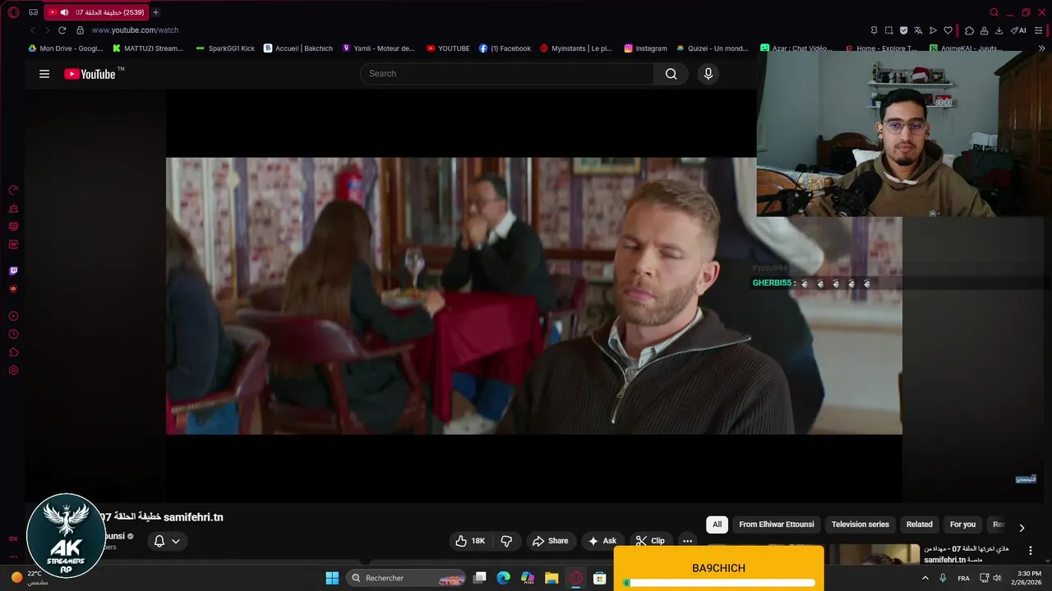Open the sidebar Player icon
The image size is (1052, 591).
(13, 316)
